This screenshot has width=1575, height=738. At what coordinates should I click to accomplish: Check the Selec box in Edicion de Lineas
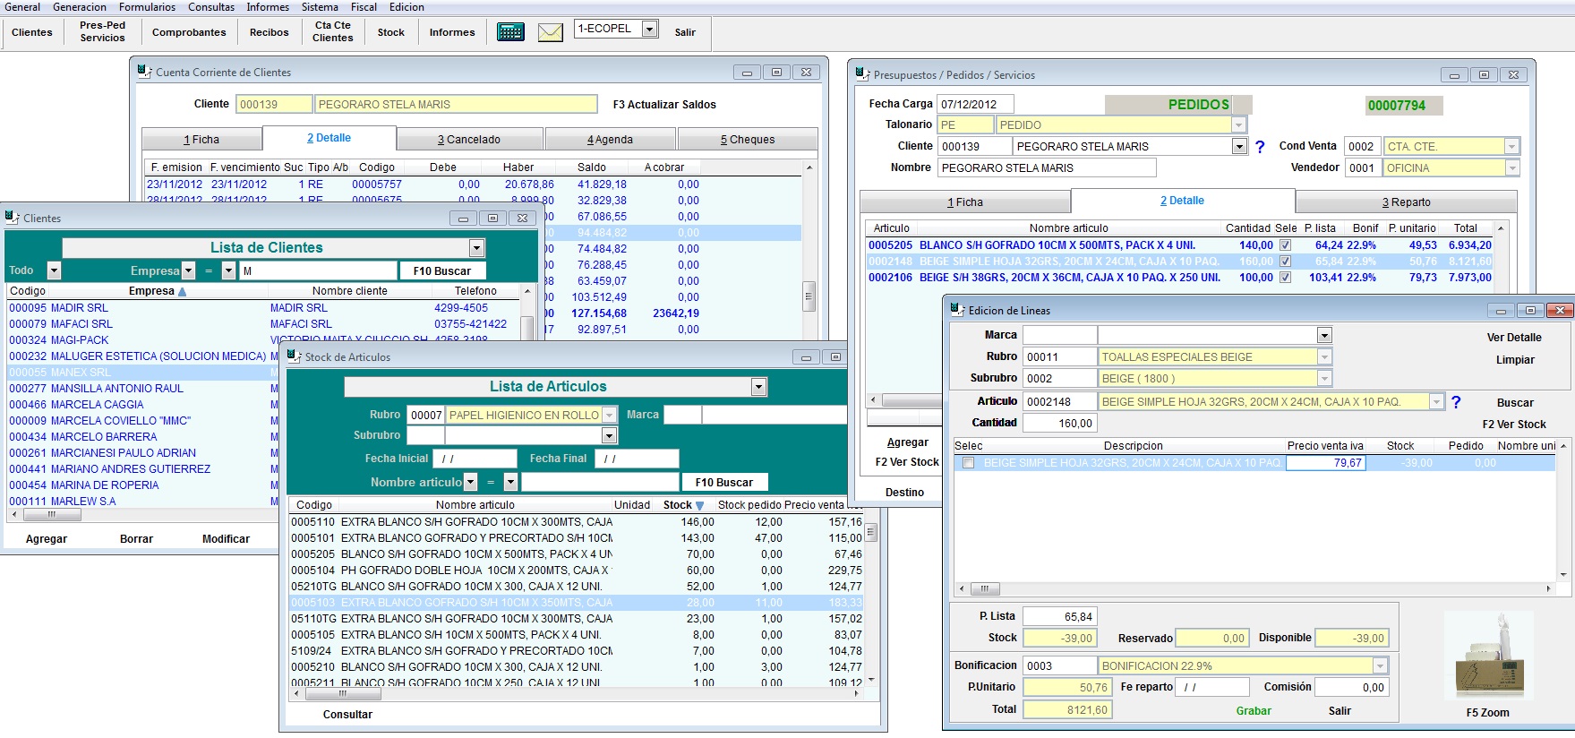pyautogui.click(x=968, y=463)
